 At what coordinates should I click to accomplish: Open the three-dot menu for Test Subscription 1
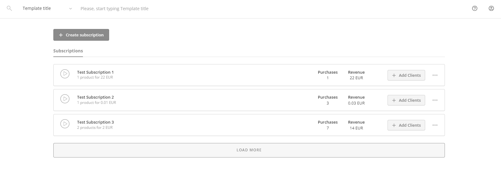435,75
